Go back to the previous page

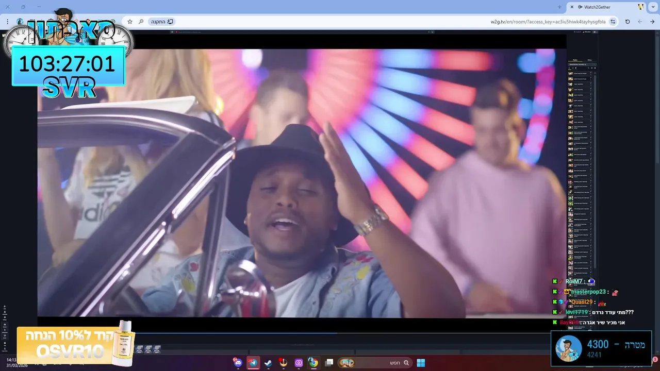coord(652,22)
